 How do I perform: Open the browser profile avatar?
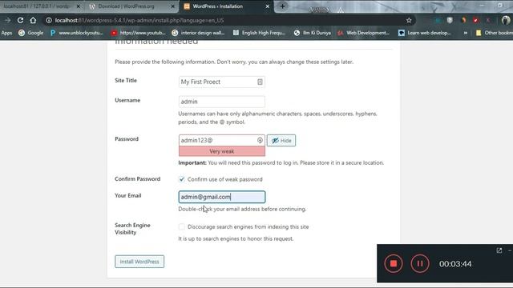point(506,20)
